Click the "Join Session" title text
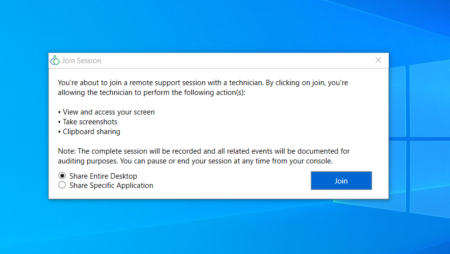 click(81, 61)
